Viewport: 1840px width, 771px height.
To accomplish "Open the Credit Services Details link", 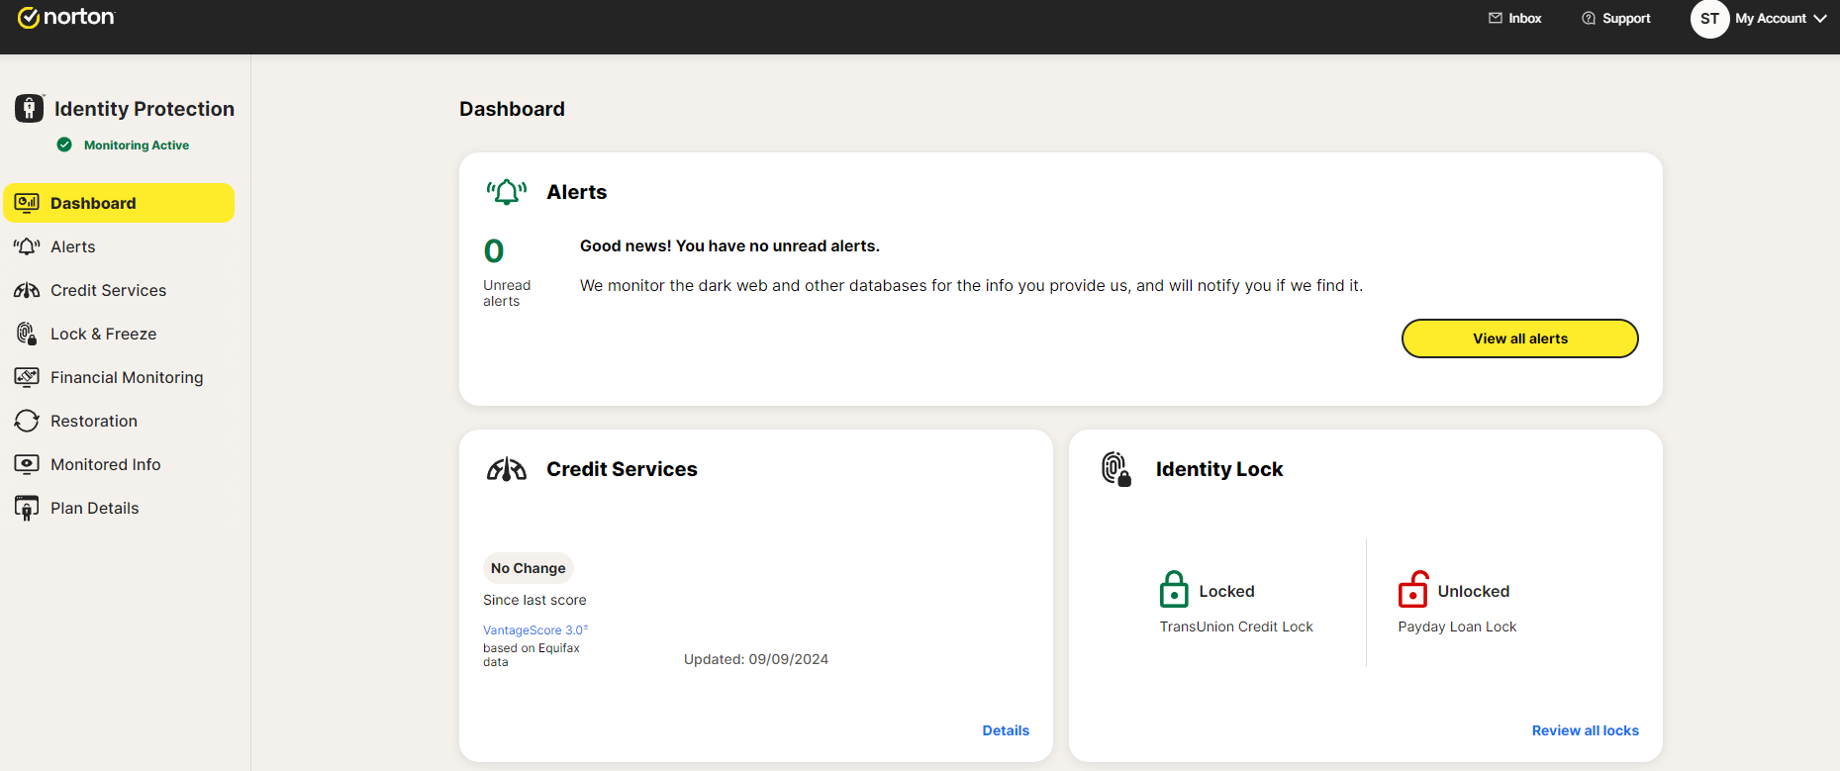I will (1006, 730).
